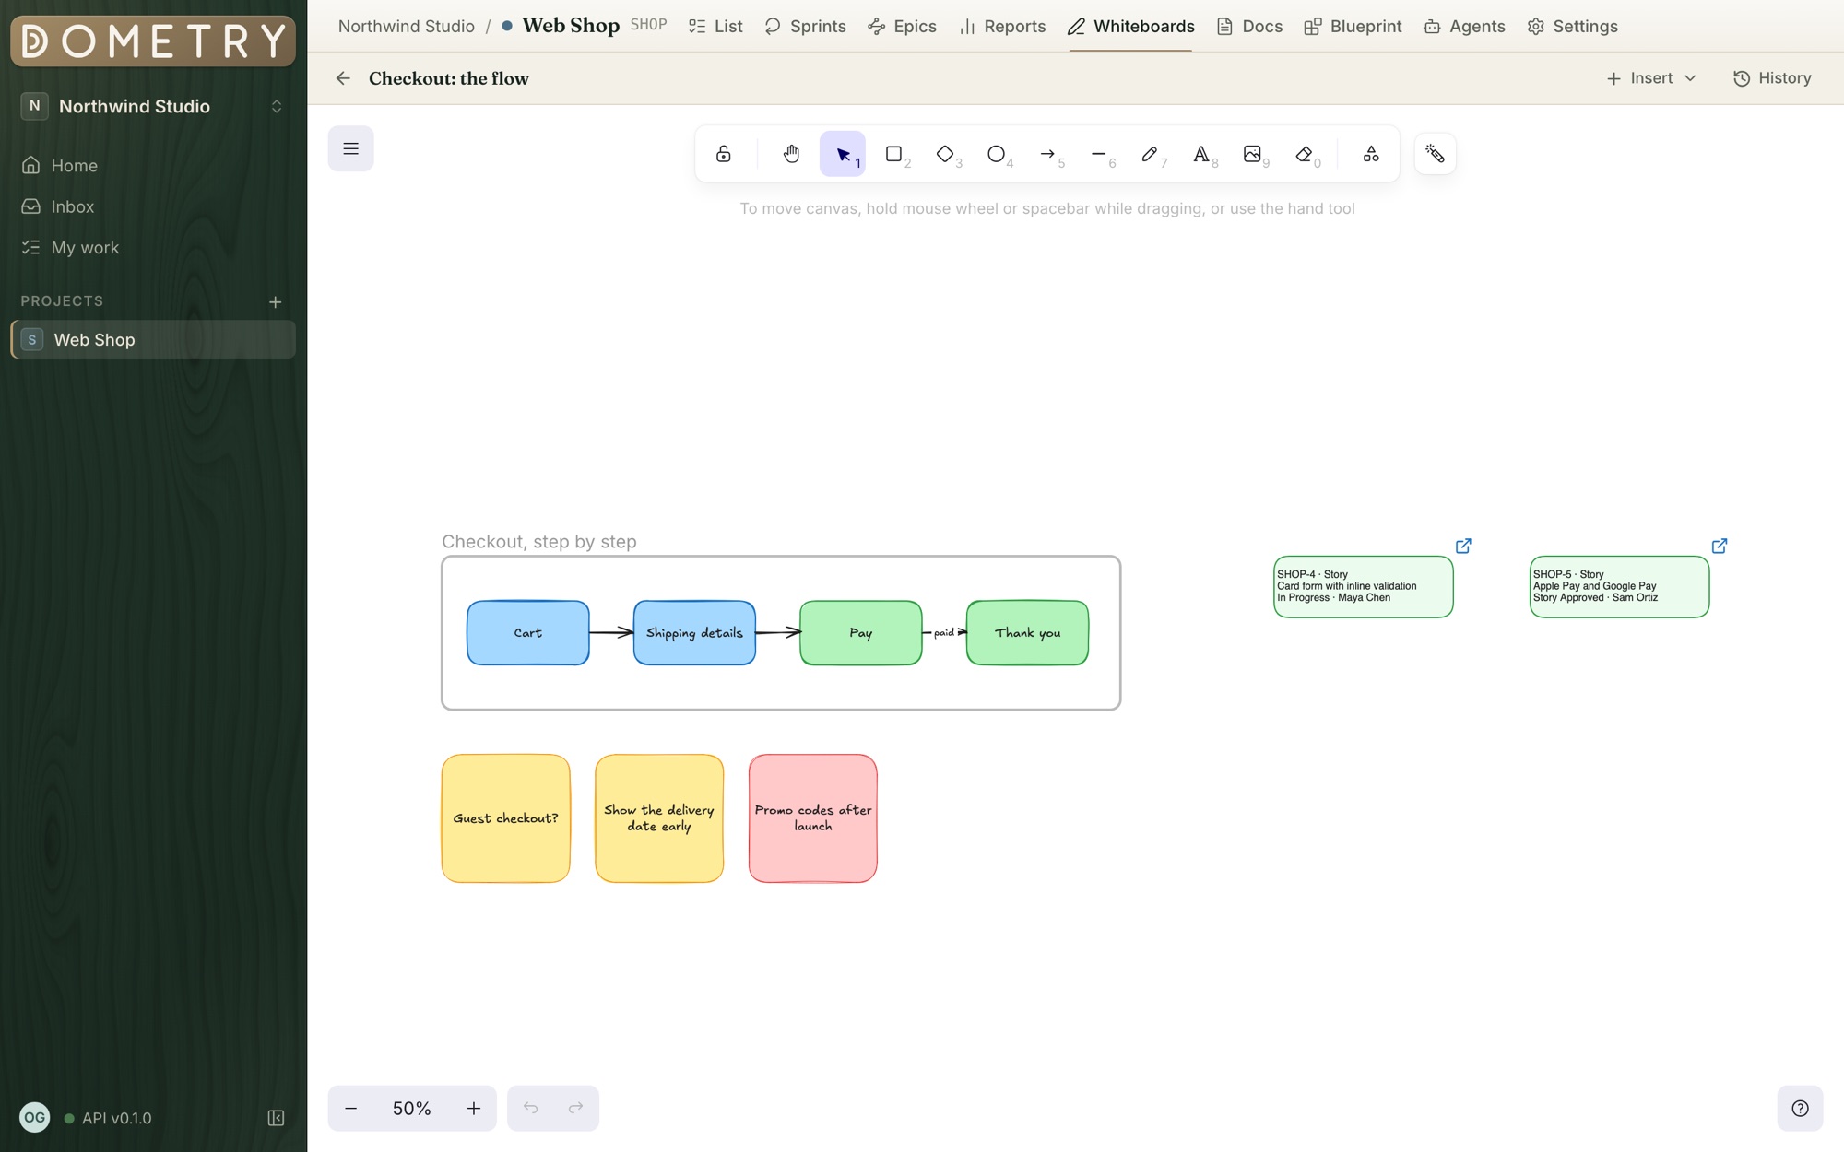Switch to the Agents tab
1844x1152 pixels.
tap(1464, 26)
